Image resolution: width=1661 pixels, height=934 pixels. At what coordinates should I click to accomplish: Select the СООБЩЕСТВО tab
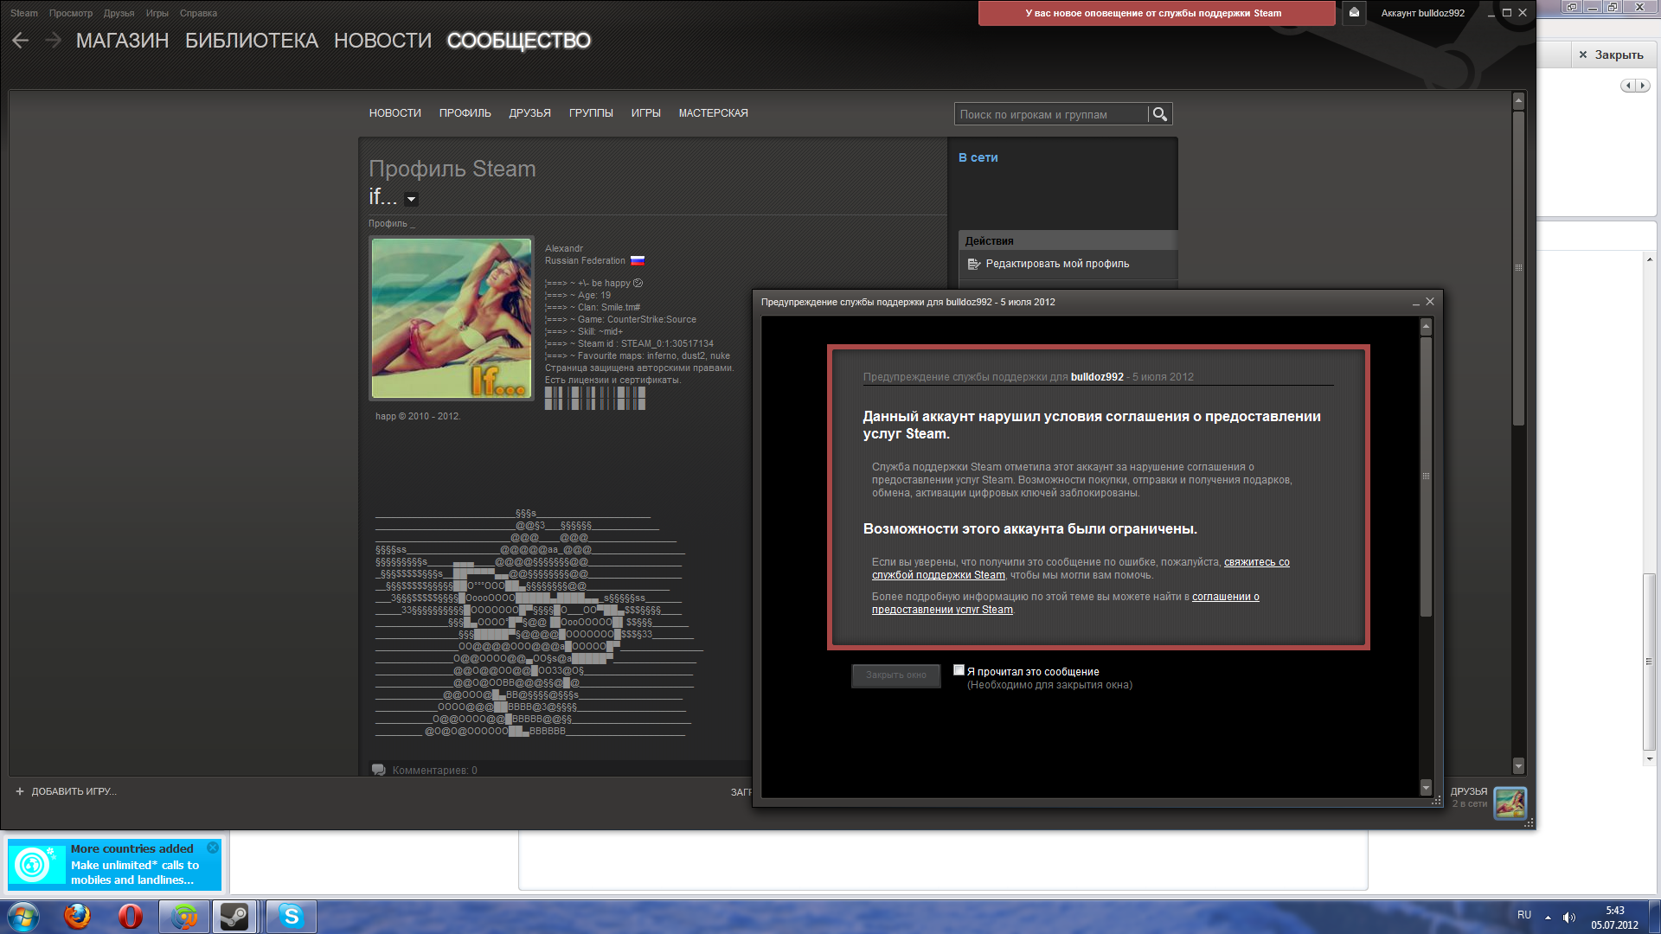[x=519, y=41]
